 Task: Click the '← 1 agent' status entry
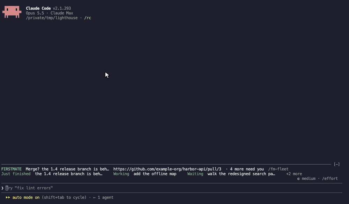[103, 197]
